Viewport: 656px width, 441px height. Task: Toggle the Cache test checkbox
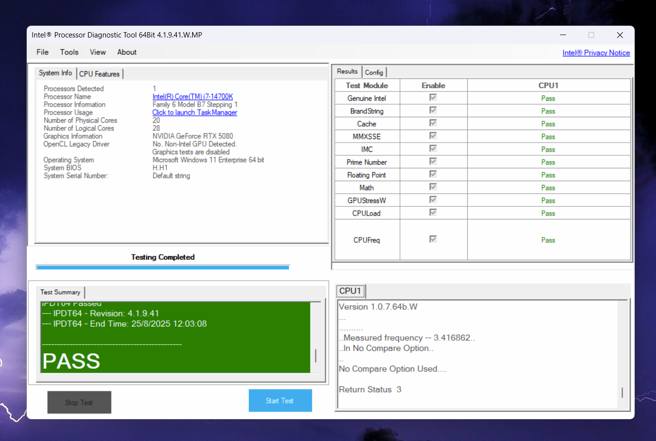click(433, 123)
